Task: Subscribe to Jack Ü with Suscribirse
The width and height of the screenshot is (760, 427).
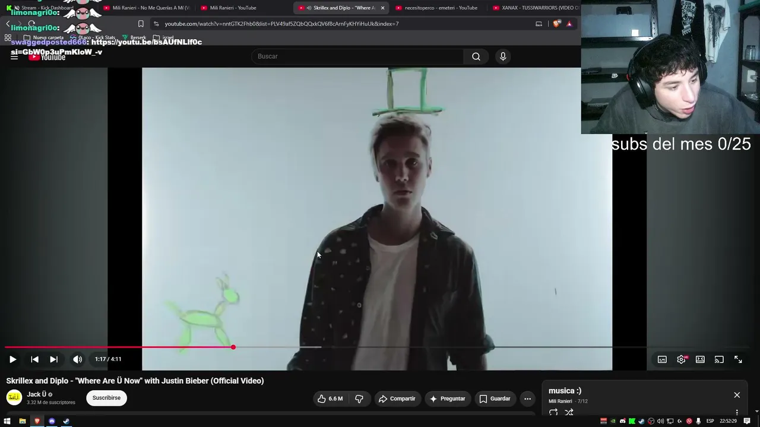Action: (x=106, y=398)
